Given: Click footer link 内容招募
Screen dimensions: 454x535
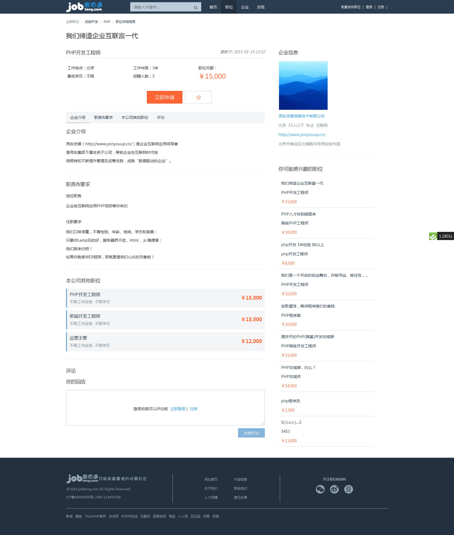Looking at the screenshot, I should (241, 480).
